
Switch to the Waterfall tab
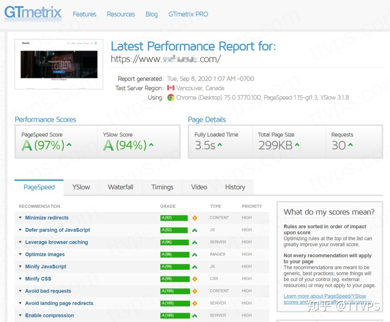point(121,187)
